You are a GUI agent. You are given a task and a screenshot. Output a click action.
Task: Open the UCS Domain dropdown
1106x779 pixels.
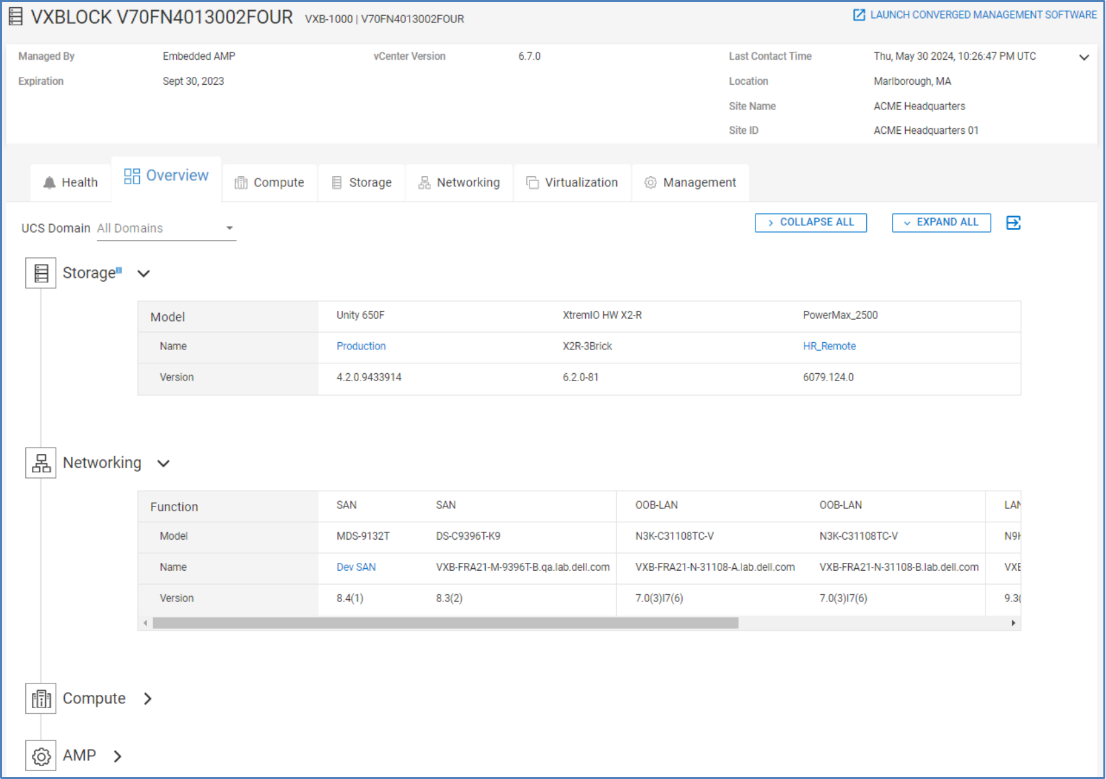[x=166, y=228]
